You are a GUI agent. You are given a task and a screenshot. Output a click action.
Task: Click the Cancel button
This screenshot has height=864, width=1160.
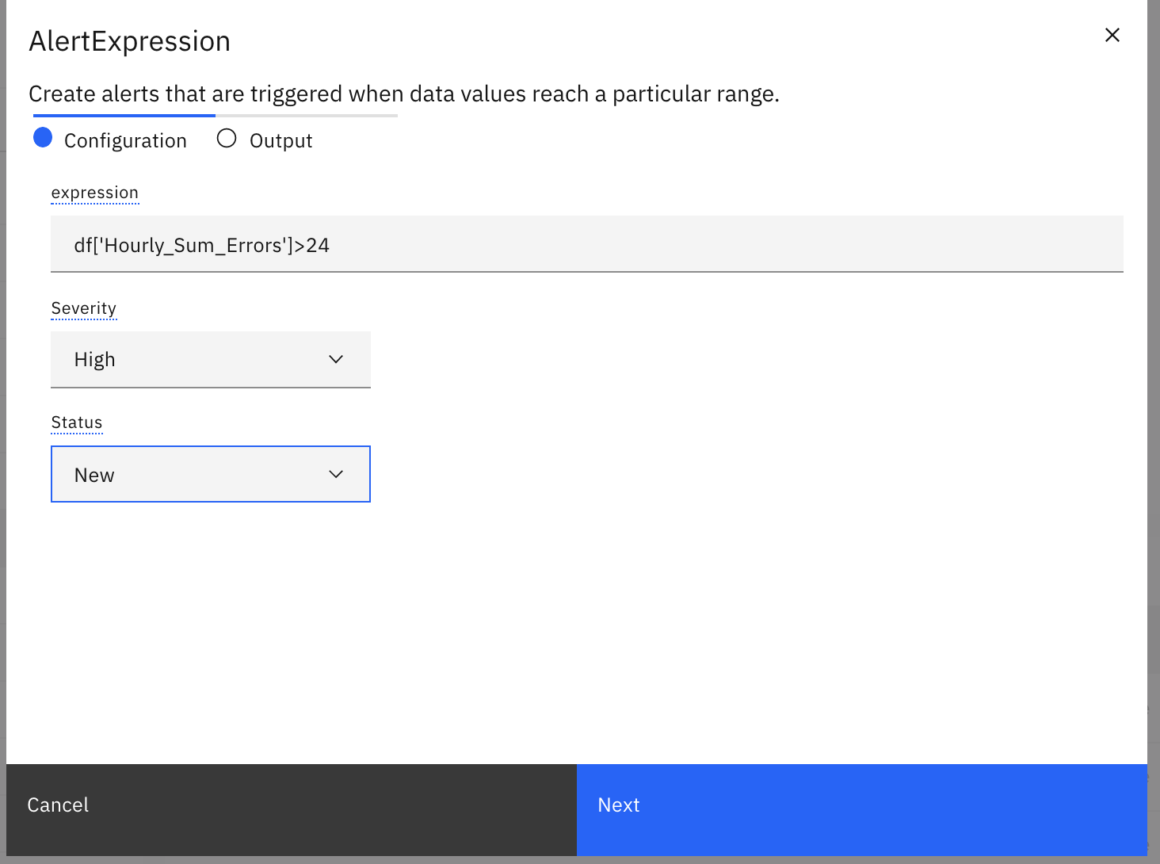(x=292, y=809)
